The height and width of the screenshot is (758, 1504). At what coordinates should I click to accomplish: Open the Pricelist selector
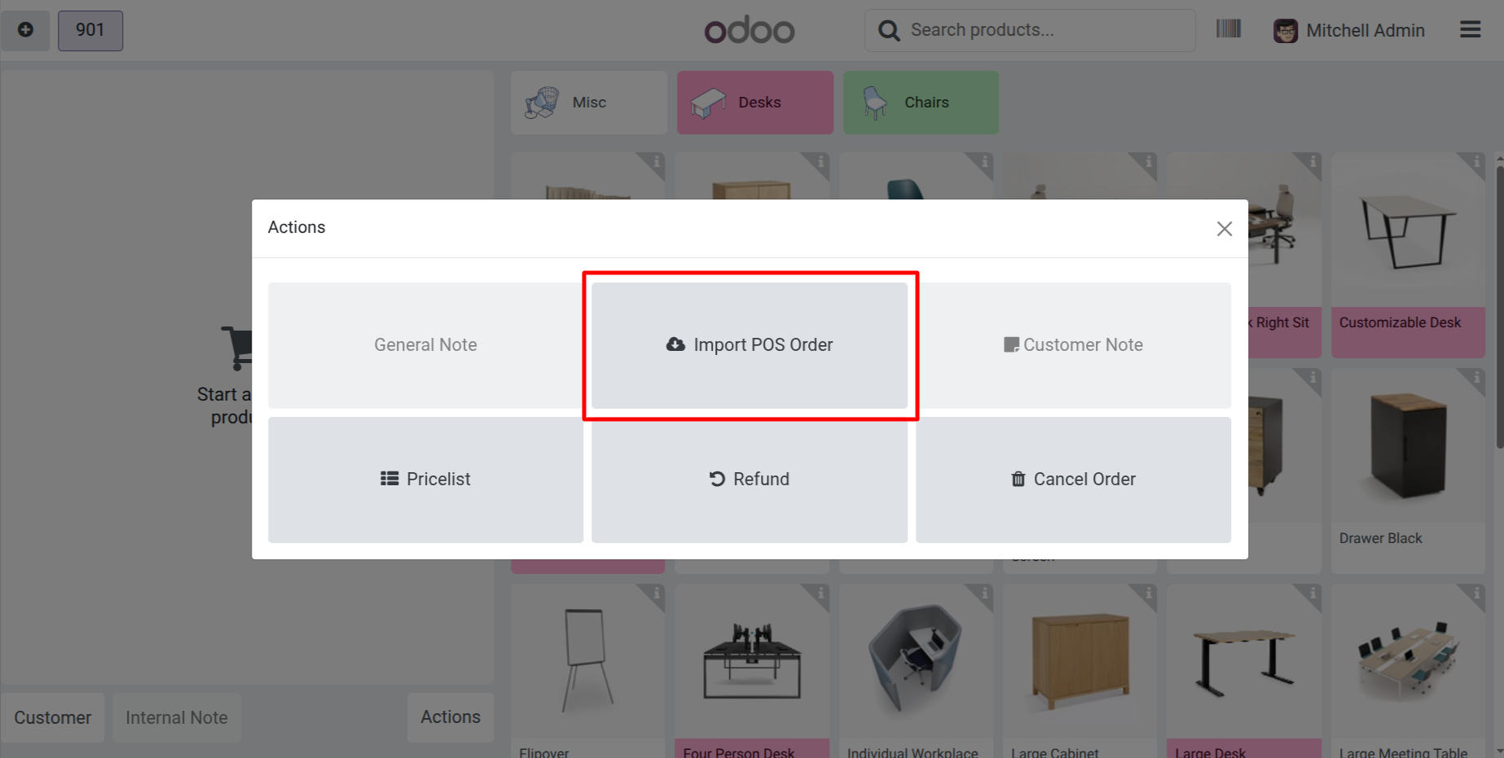(x=425, y=480)
